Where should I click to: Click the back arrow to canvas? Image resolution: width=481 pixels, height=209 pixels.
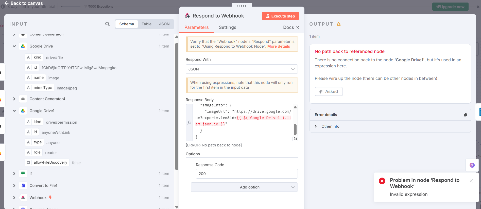click(x=7, y=3)
